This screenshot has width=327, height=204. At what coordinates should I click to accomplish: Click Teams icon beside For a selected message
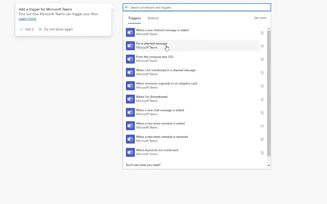pyautogui.click(x=130, y=46)
